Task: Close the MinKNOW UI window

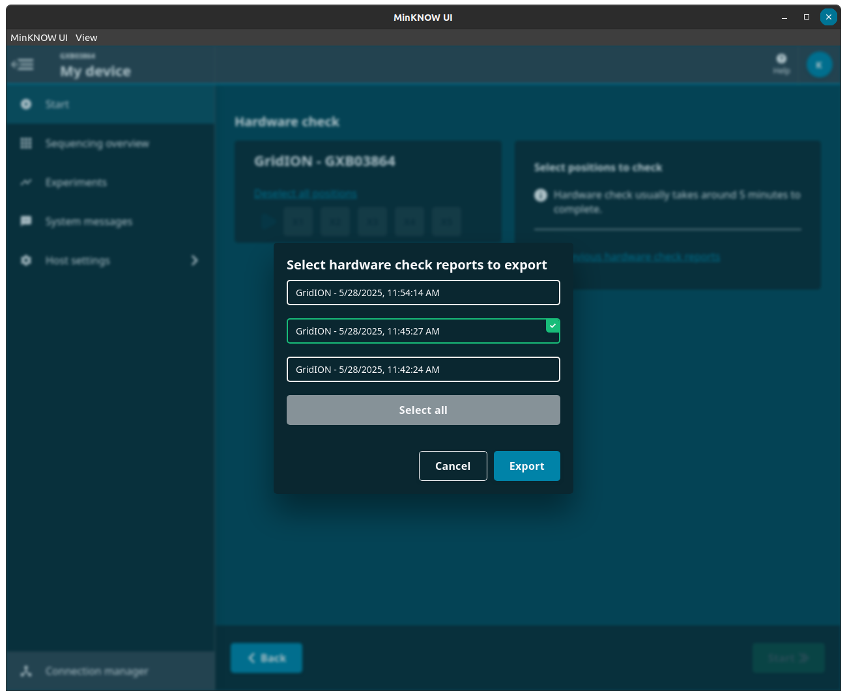Action: (x=828, y=17)
